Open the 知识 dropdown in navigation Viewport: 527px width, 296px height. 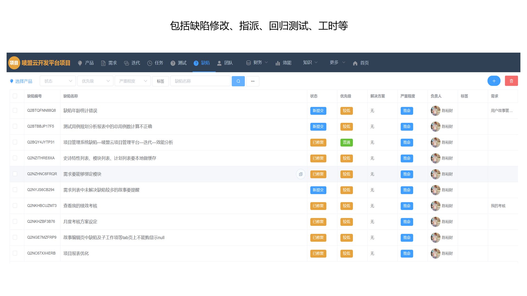(x=310, y=62)
